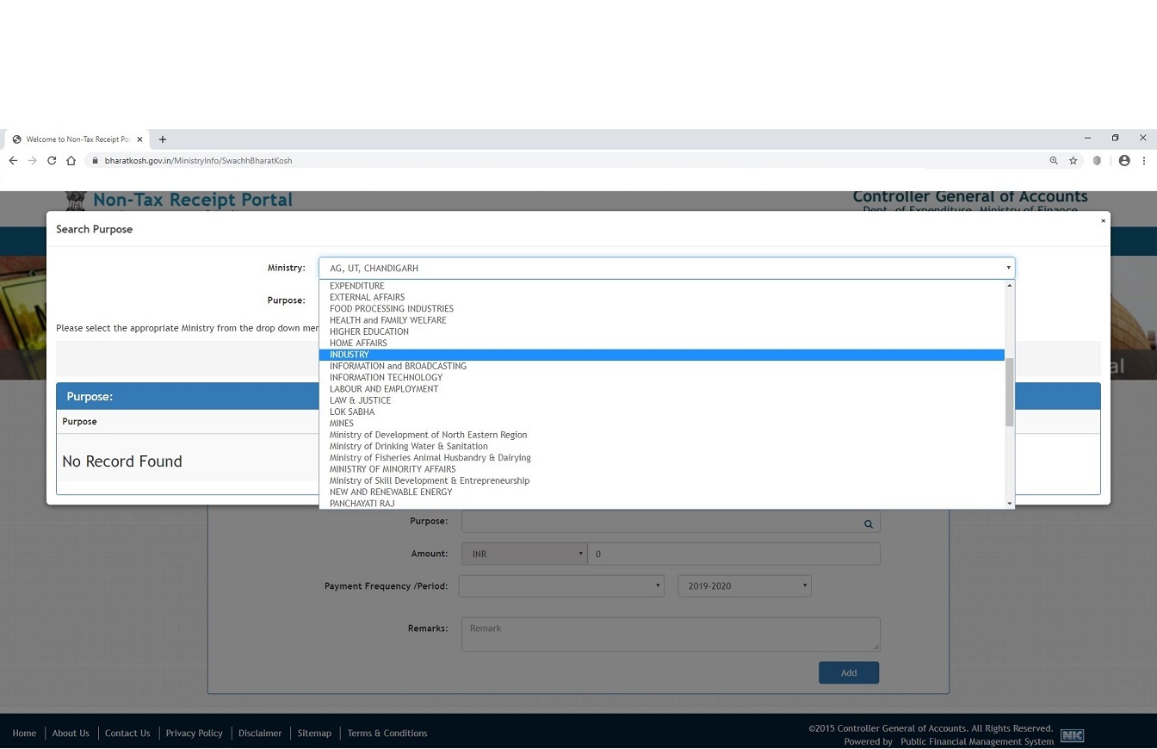Open the user profile icon

click(1123, 161)
